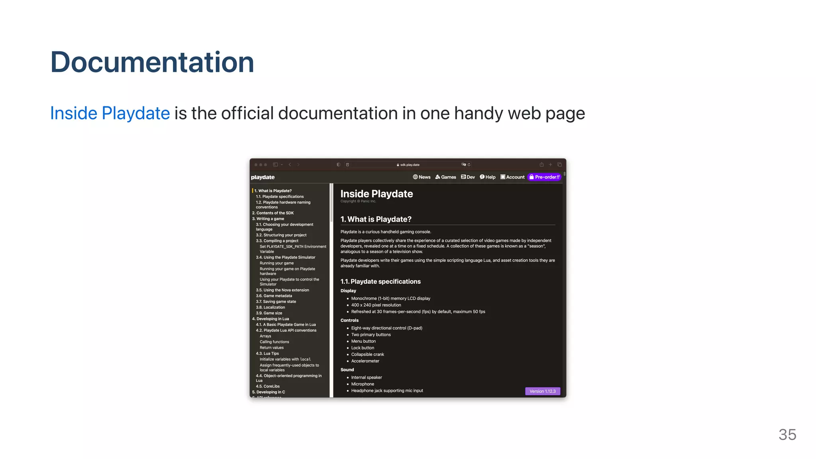816x459 pixels.
Task: Go to 3.8. Localization
Action: coord(271,308)
